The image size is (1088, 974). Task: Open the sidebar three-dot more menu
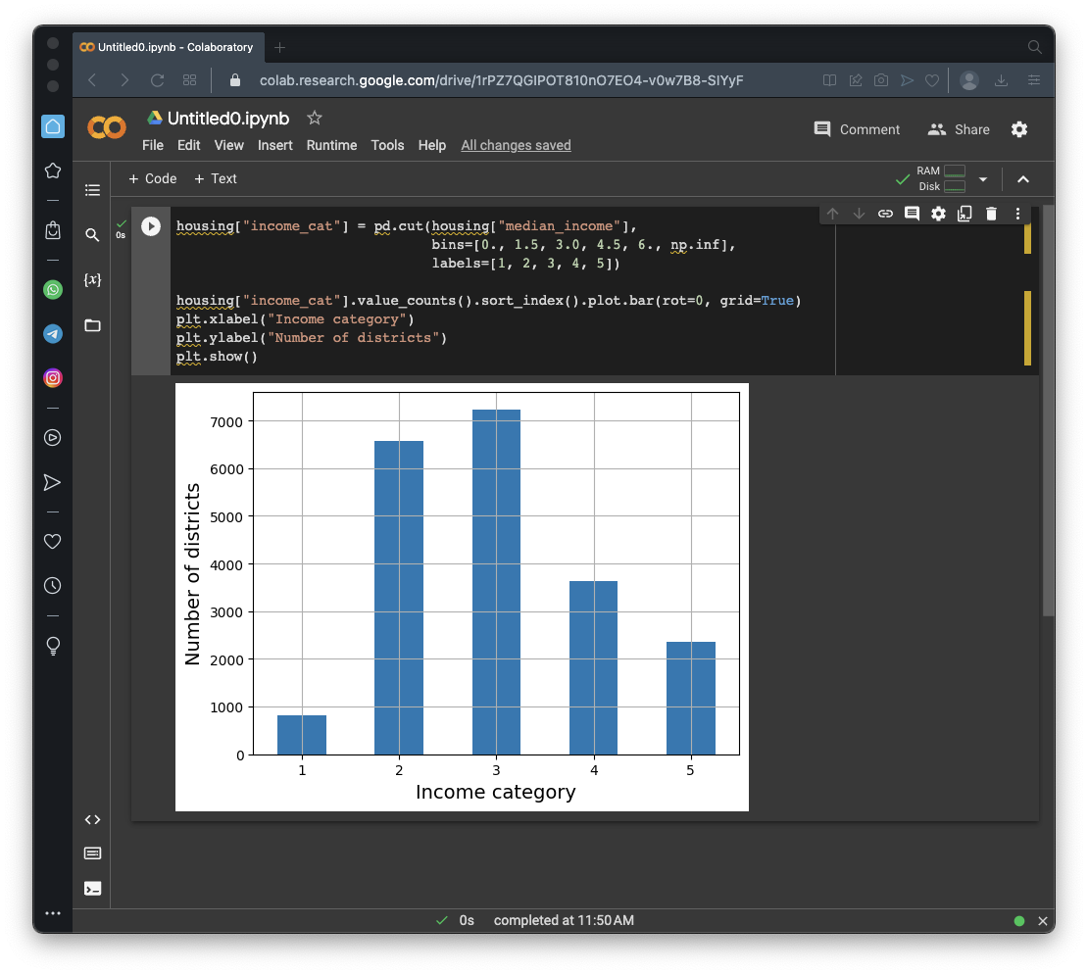pyautogui.click(x=53, y=913)
